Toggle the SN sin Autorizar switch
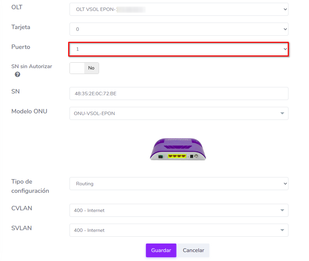 pos(84,68)
